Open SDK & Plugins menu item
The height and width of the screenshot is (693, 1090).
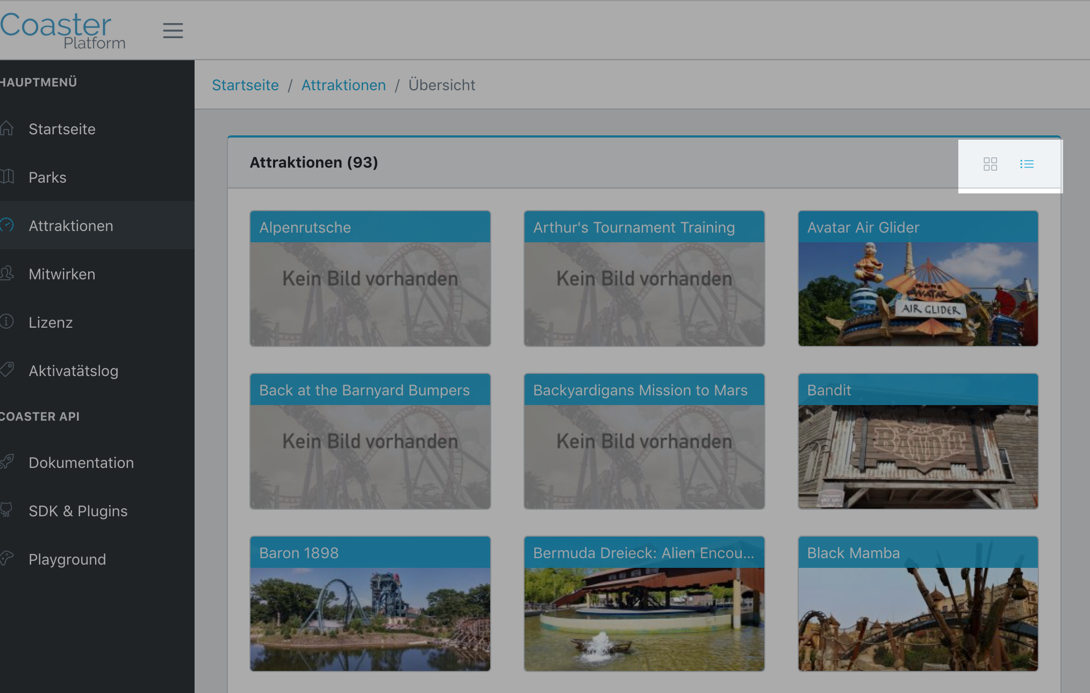(78, 511)
